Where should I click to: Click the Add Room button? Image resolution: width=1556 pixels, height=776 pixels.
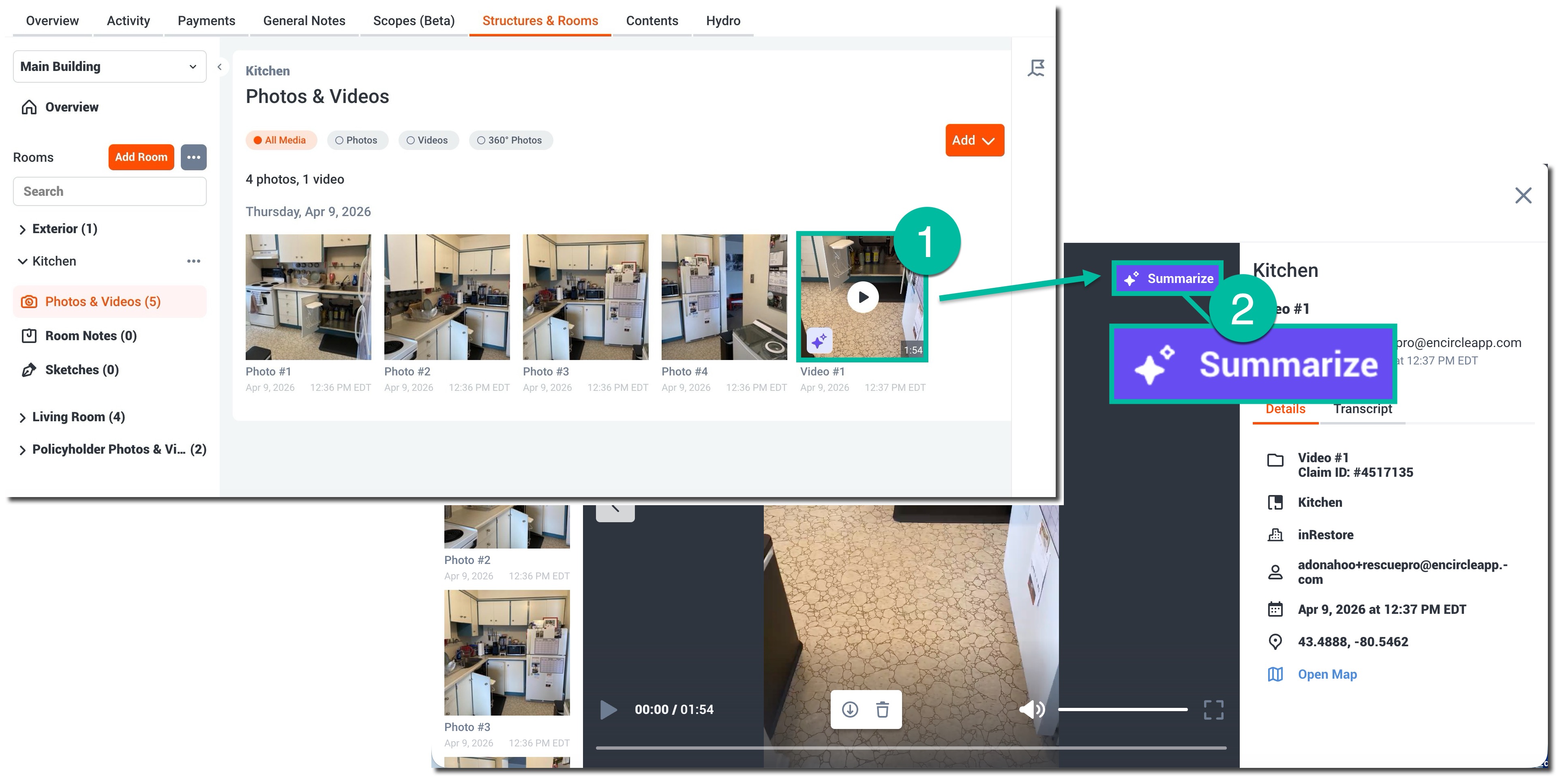click(x=141, y=157)
